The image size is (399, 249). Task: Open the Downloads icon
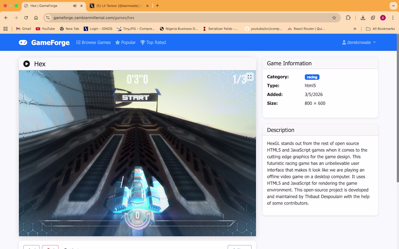click(363, 18)
